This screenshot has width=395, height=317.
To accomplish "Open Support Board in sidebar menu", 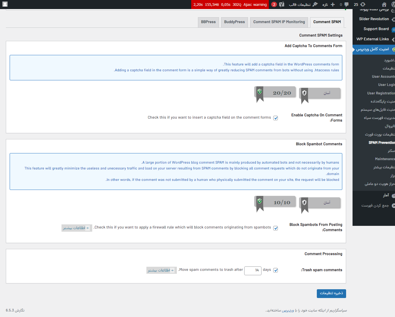I will click(374, 29).
